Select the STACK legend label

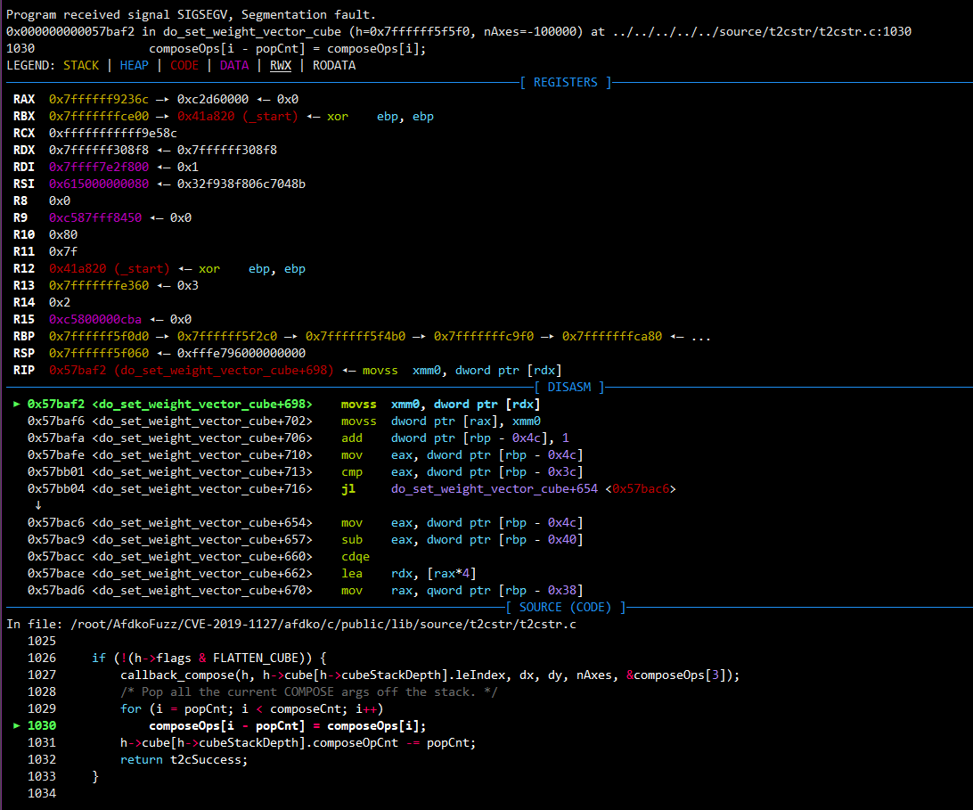(81, 65)
